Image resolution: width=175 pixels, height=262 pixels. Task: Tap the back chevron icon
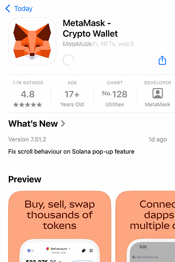point(8,8)
